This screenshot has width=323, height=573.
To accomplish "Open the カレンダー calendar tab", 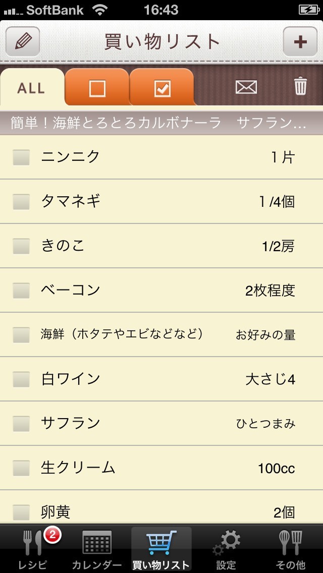I will coord(97,549).
